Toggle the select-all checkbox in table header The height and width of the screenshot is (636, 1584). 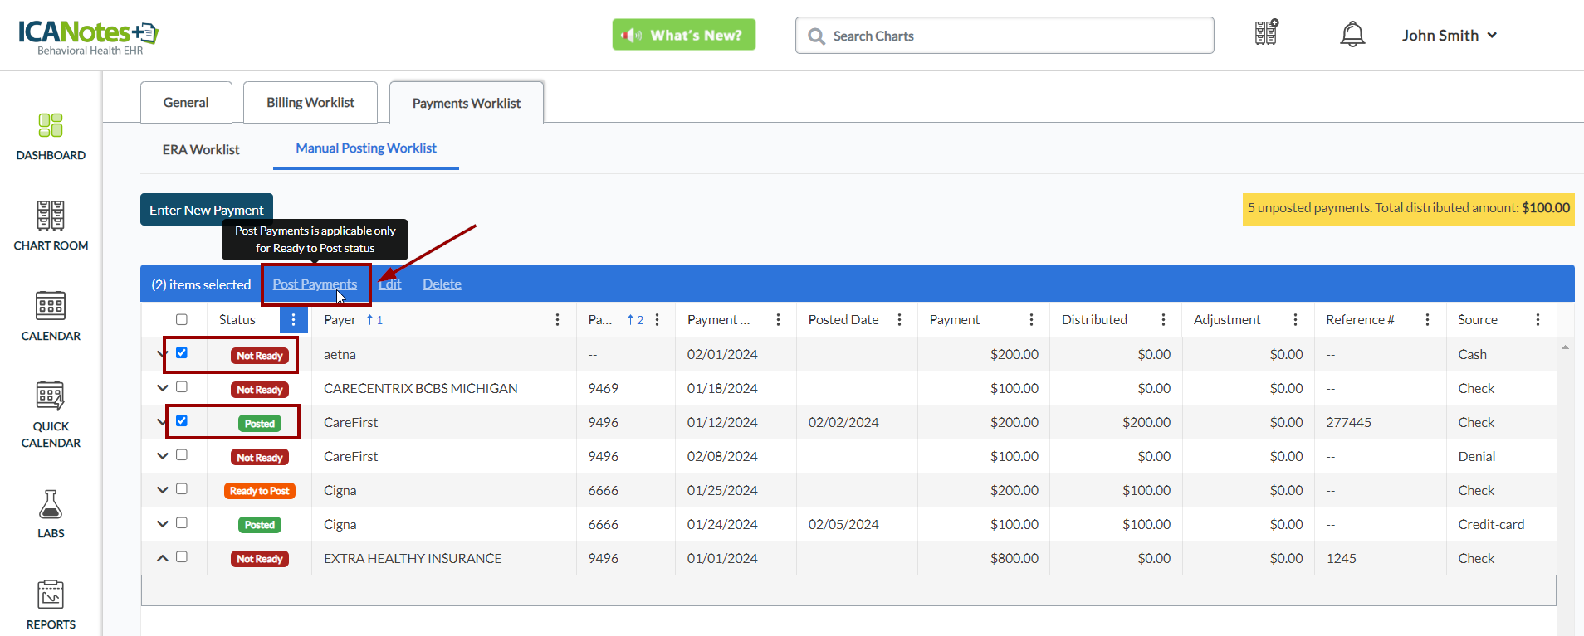[182, 320]
